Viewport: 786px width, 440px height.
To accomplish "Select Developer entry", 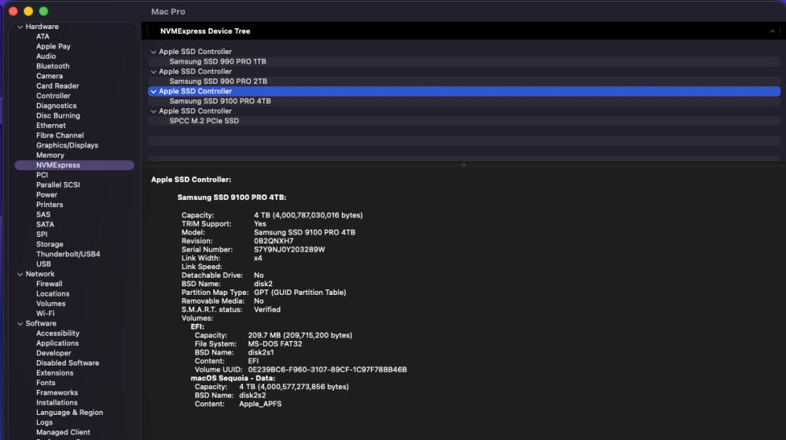I will click(x=53, y=353).
